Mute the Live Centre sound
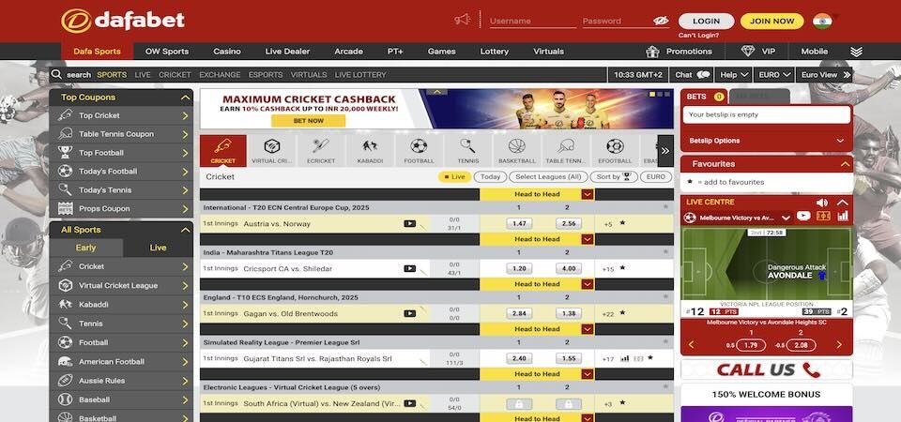 tap(822, 203)
